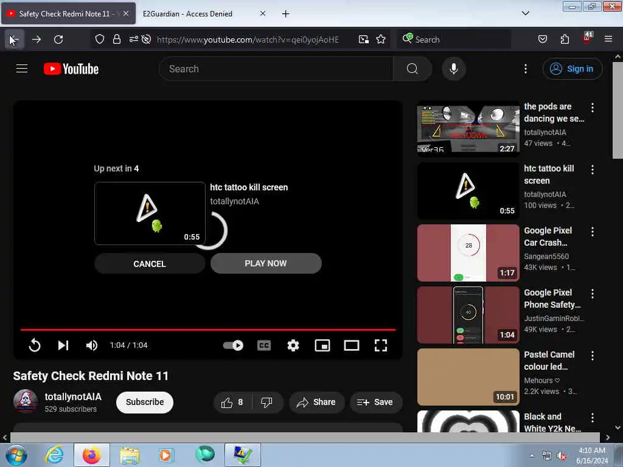
Task: Reload the page with the refresh icon
Action: (58, 40)
